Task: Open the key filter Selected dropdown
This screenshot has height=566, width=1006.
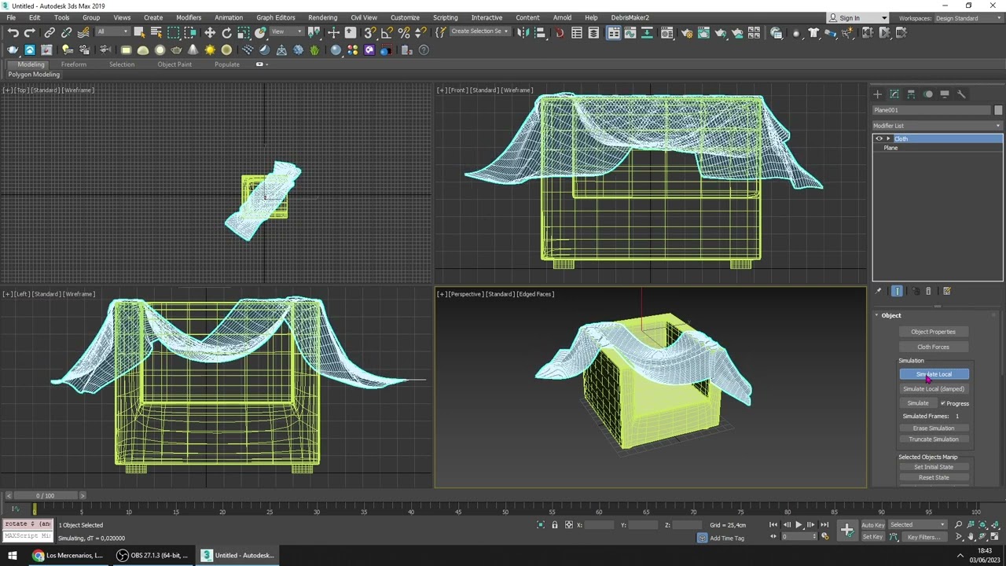Action: (918, 525)
